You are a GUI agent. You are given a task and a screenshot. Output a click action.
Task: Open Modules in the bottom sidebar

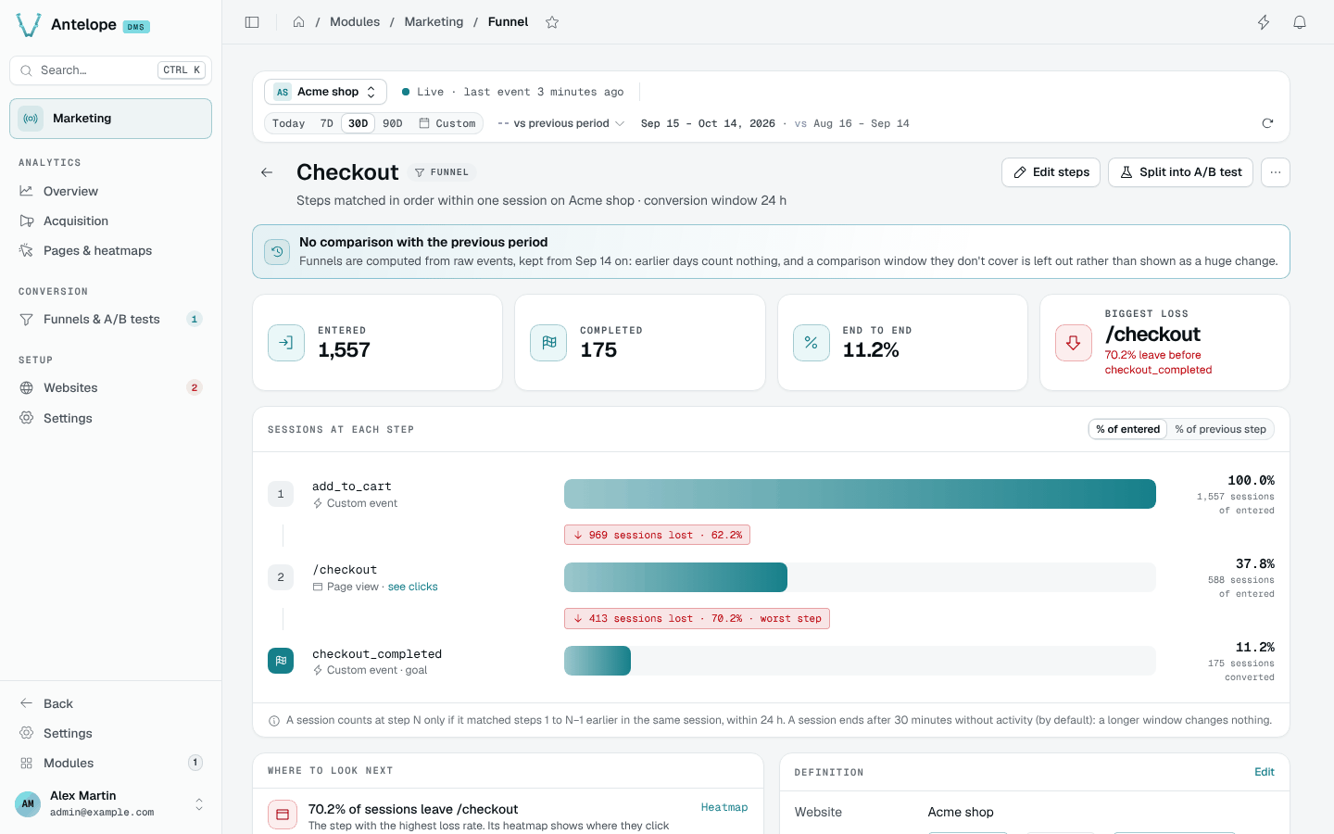pyautogui.click(x=110, y=763)
